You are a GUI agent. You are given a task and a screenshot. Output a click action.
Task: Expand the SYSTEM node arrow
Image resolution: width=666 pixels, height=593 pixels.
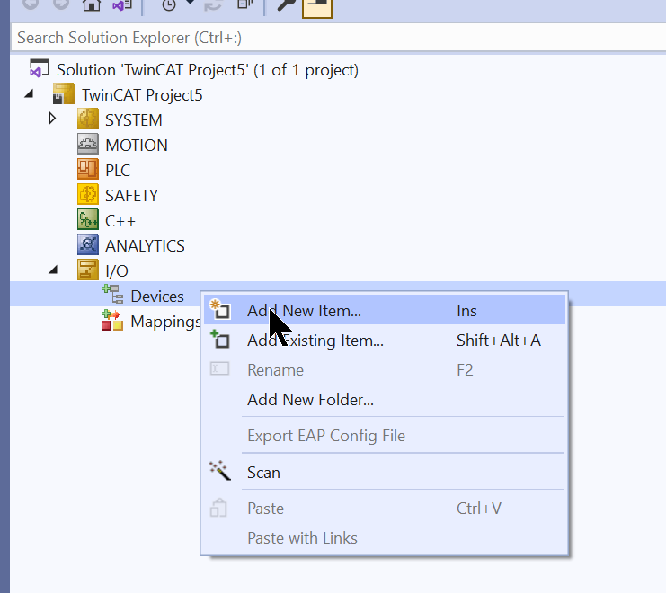(52, 119)
